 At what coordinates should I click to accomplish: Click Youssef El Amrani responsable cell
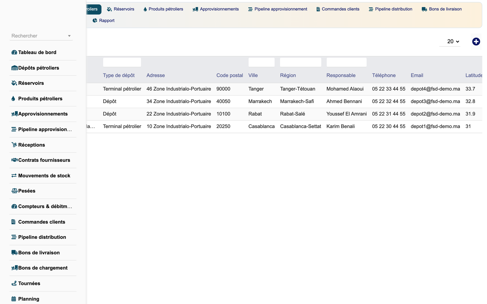tap(346, 114)
